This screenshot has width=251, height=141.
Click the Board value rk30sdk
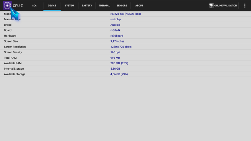point(115,30)
